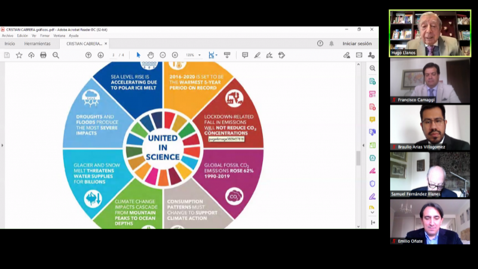Zoom out with the minus circle icon
The image size is (478, 269).
click(x=163, y=55)
